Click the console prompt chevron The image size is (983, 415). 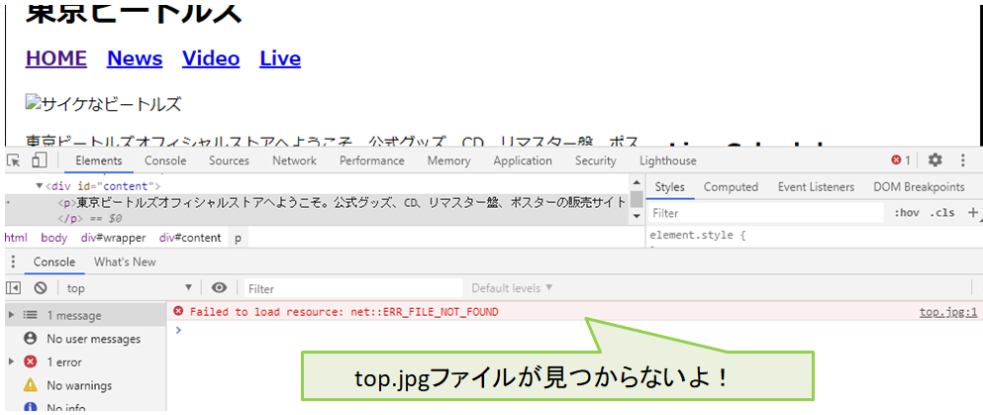click(178, 330)
